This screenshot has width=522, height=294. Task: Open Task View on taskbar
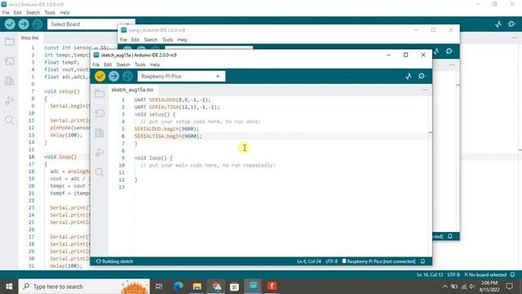pyautogui.click(x=159, y=287)
